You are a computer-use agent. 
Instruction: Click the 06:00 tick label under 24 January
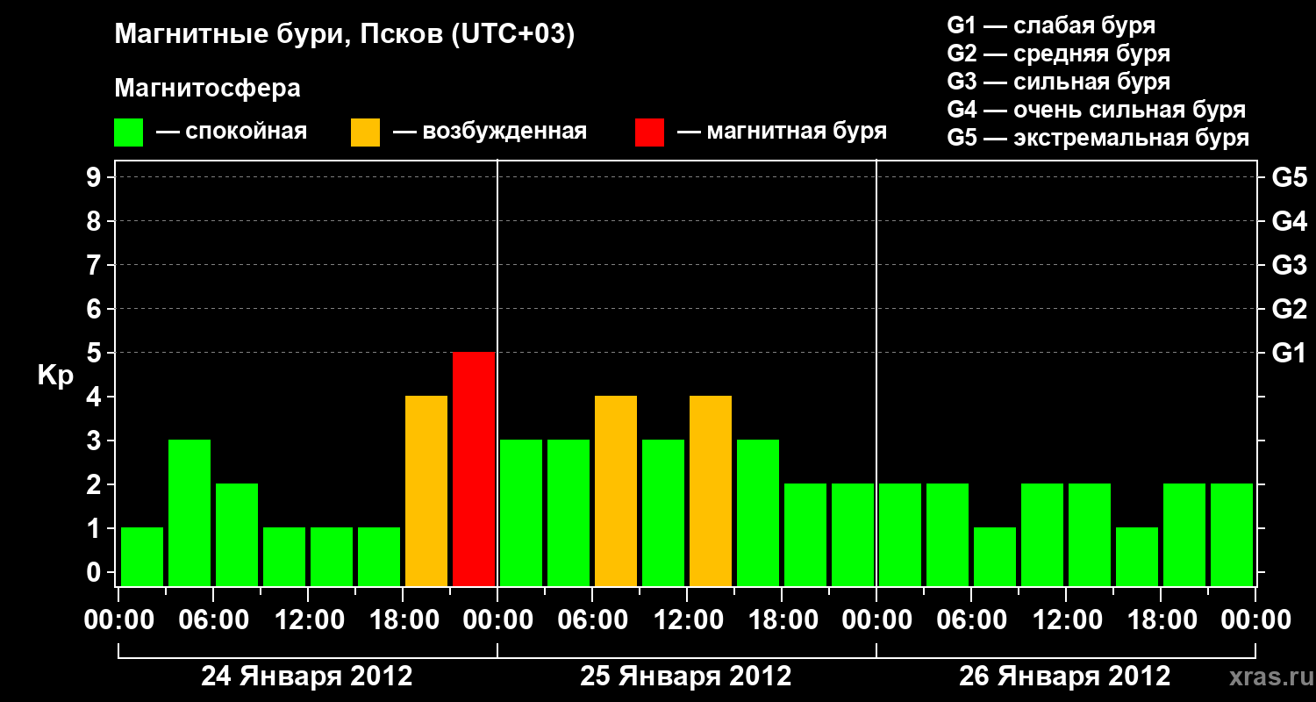pos(213,620)
